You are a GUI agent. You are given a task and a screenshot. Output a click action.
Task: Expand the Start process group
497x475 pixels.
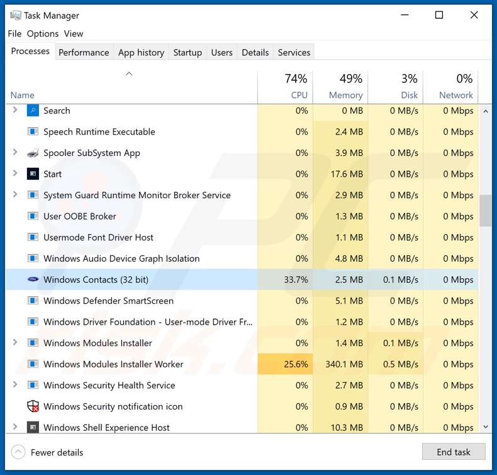(x=14, y=173)
